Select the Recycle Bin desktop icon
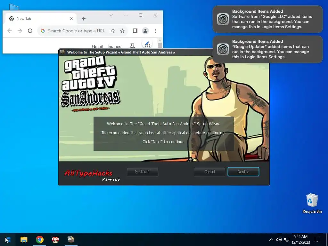The image size is (328, 246). (x=312, y=203)
